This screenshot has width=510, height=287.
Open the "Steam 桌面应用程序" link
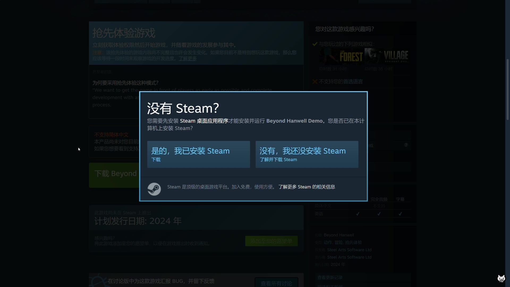[204, 121]
